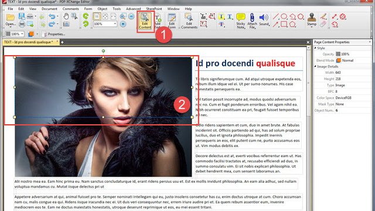The image size is (375, 211).
Task: Open the Comments menu
Action: (70, 9)
